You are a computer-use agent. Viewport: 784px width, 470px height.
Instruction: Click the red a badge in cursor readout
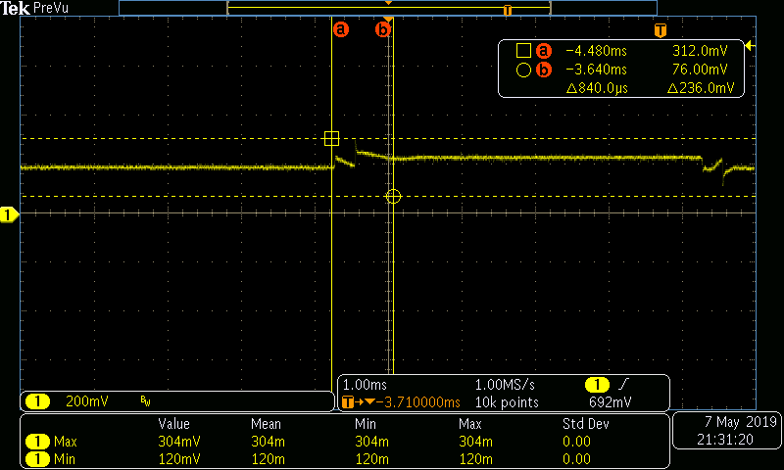pos(544,51)
